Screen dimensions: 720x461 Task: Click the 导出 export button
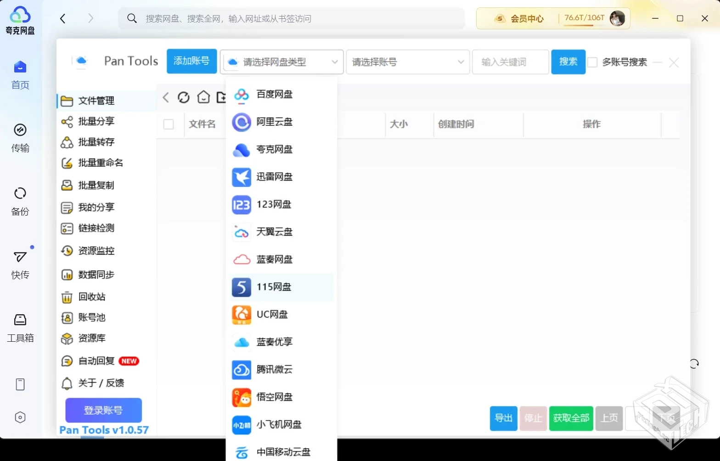(x=504, y=418)
